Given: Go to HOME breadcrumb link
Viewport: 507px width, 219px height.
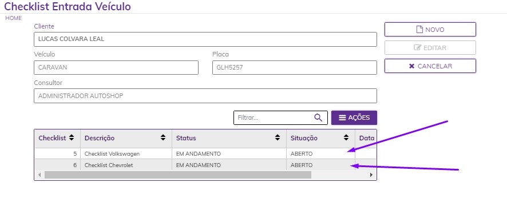Looking at the screenshot, I should pyautogui.click(x=13, y=18).
